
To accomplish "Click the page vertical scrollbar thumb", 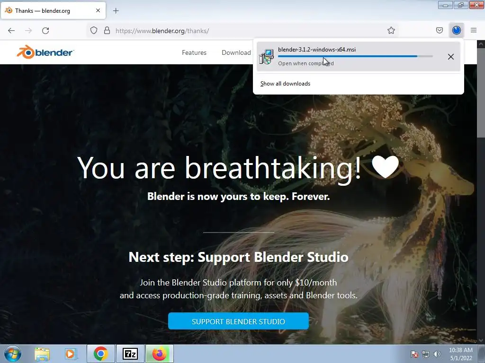I will click(481, 93).
